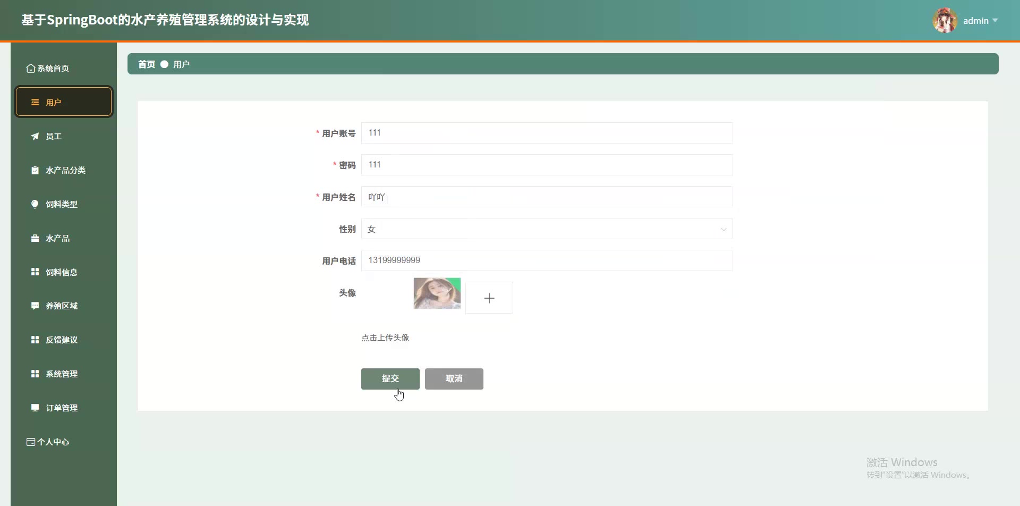Focus the 密码 input field

tap(547, 165)
